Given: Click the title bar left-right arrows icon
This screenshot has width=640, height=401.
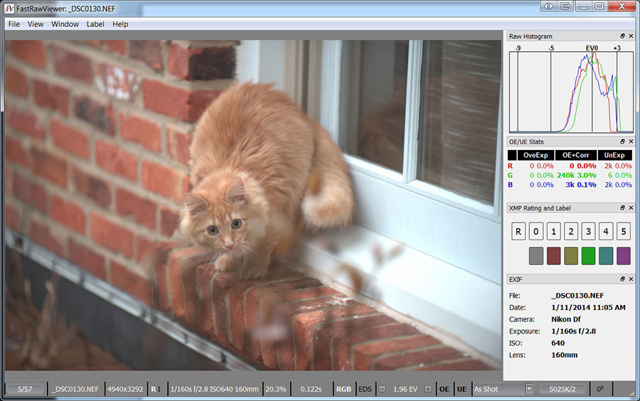Looking at the screenshot, I should tap(548, 6).
